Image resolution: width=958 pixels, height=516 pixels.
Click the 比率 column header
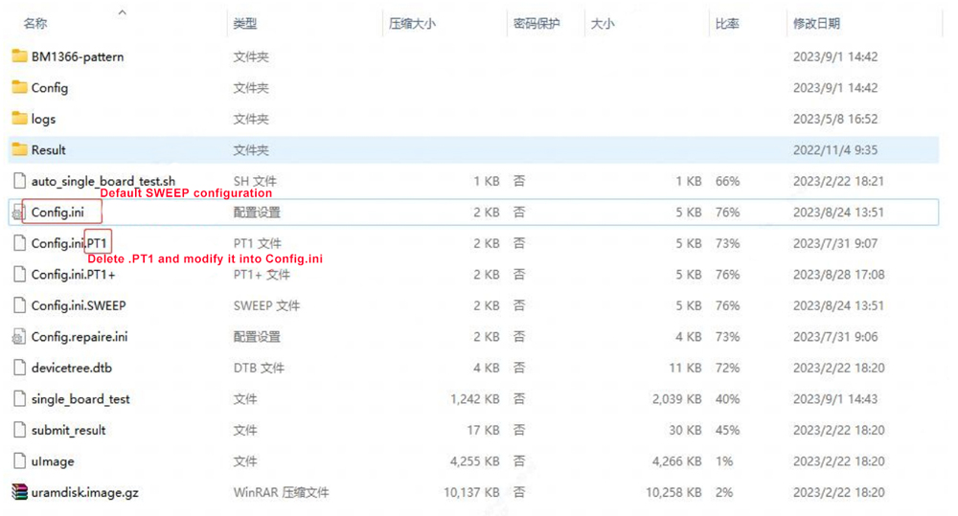[x=726, y=23]
